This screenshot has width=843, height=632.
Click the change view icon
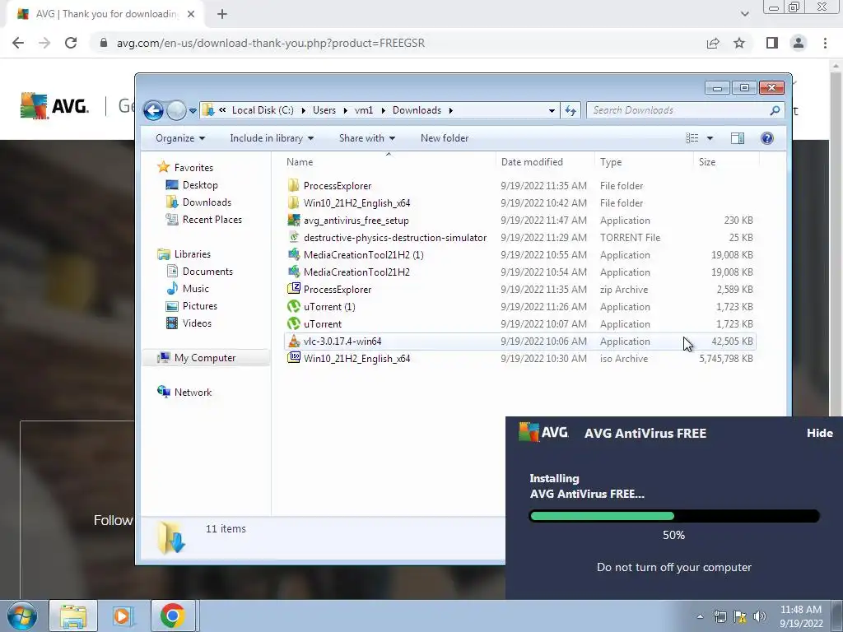pyautogui.click(x=692, y=138)
